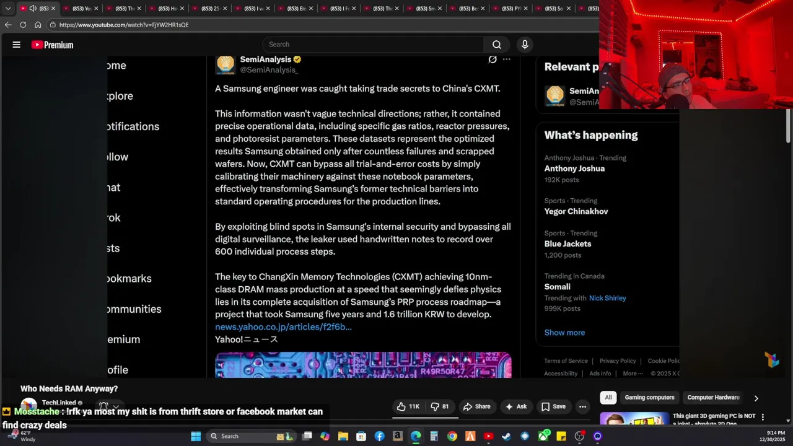Go back with the browser back arrow

(x=8, y=25)
